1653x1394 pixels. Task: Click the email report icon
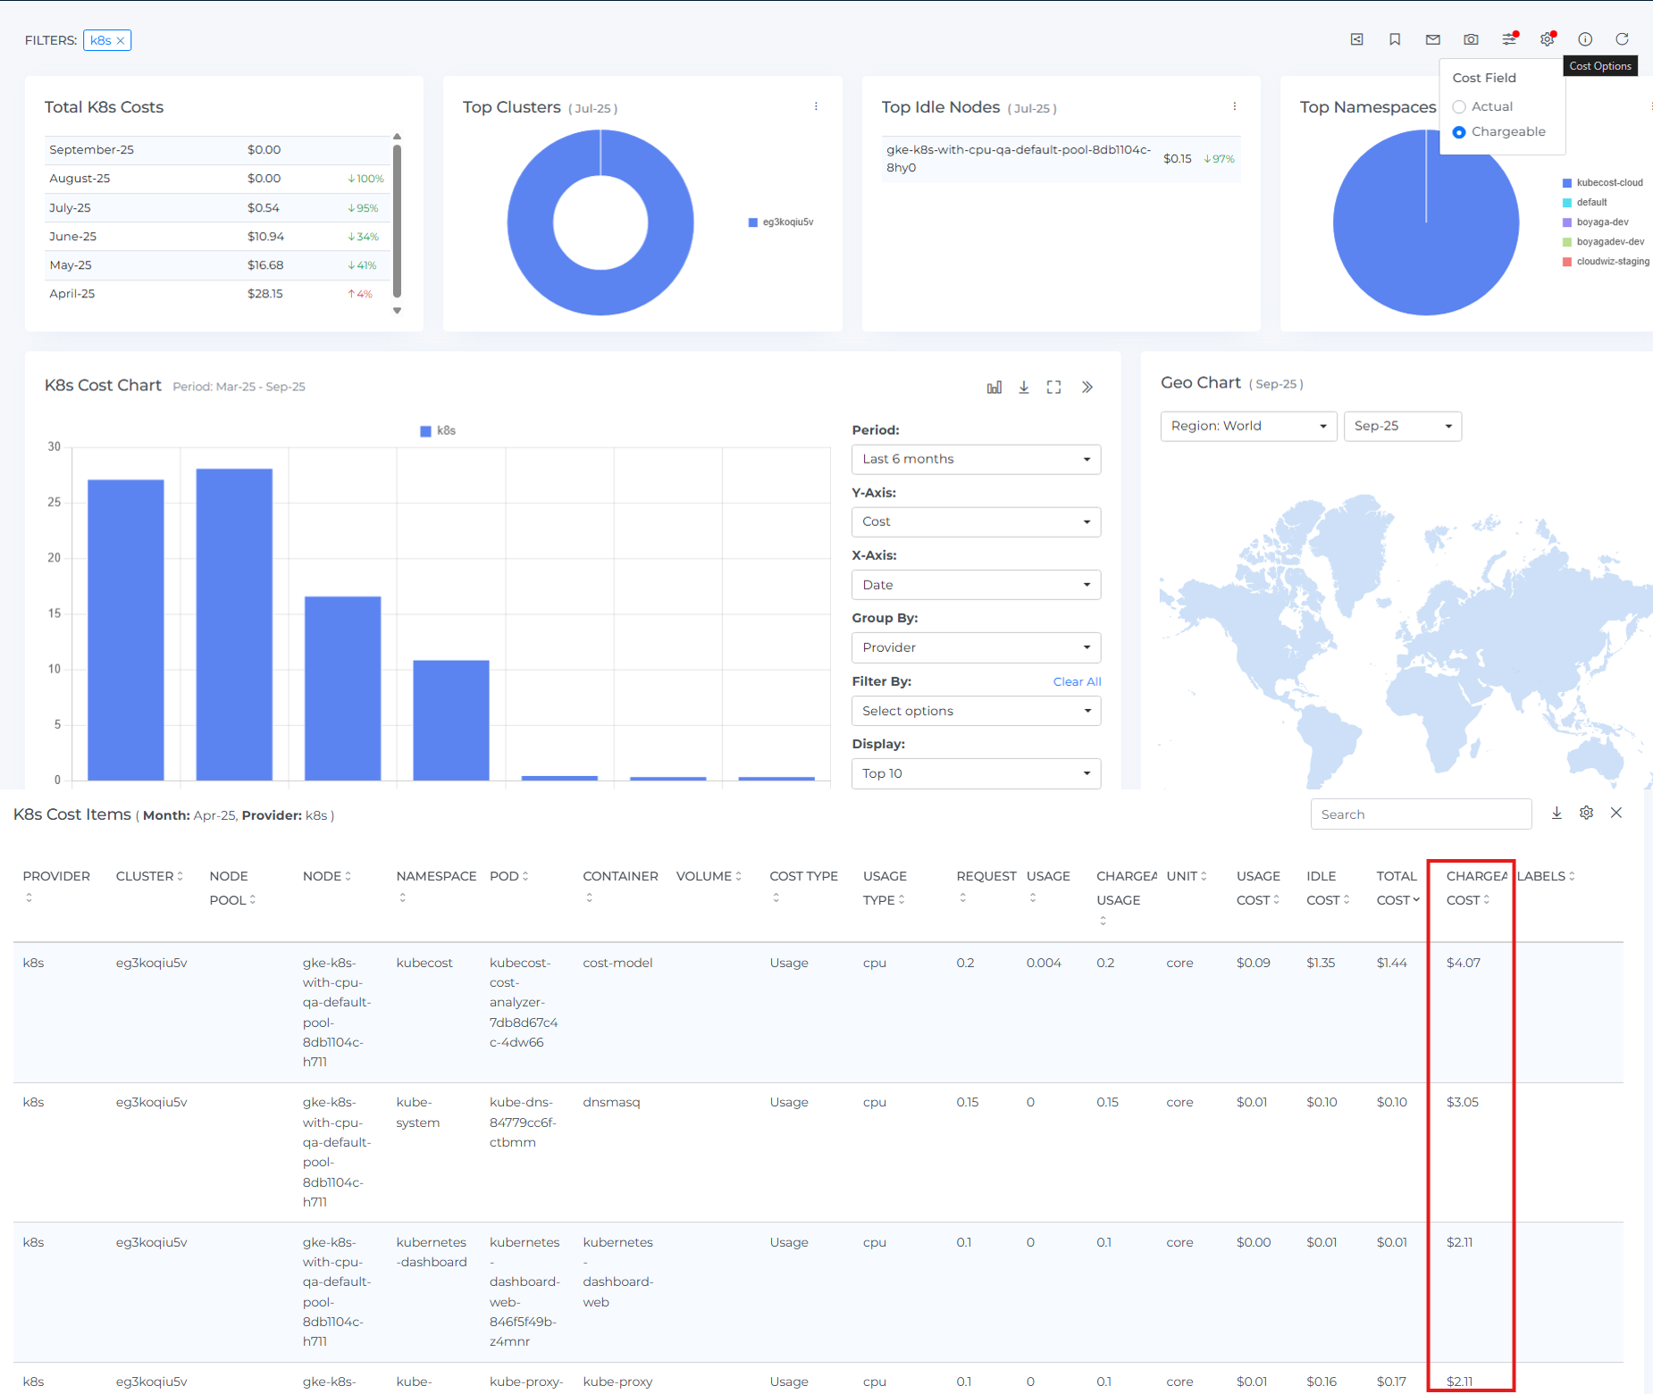(1432, 39)
